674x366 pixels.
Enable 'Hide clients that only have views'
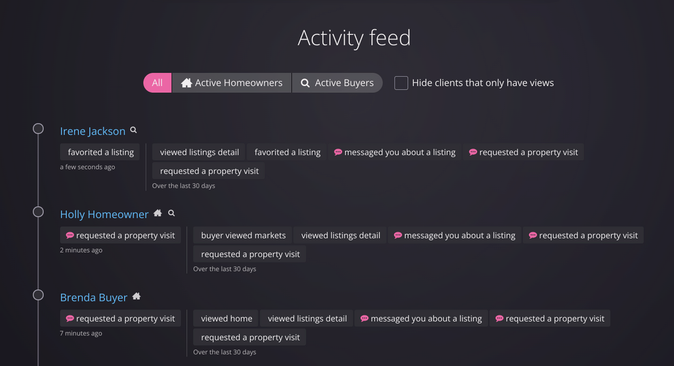401,82
